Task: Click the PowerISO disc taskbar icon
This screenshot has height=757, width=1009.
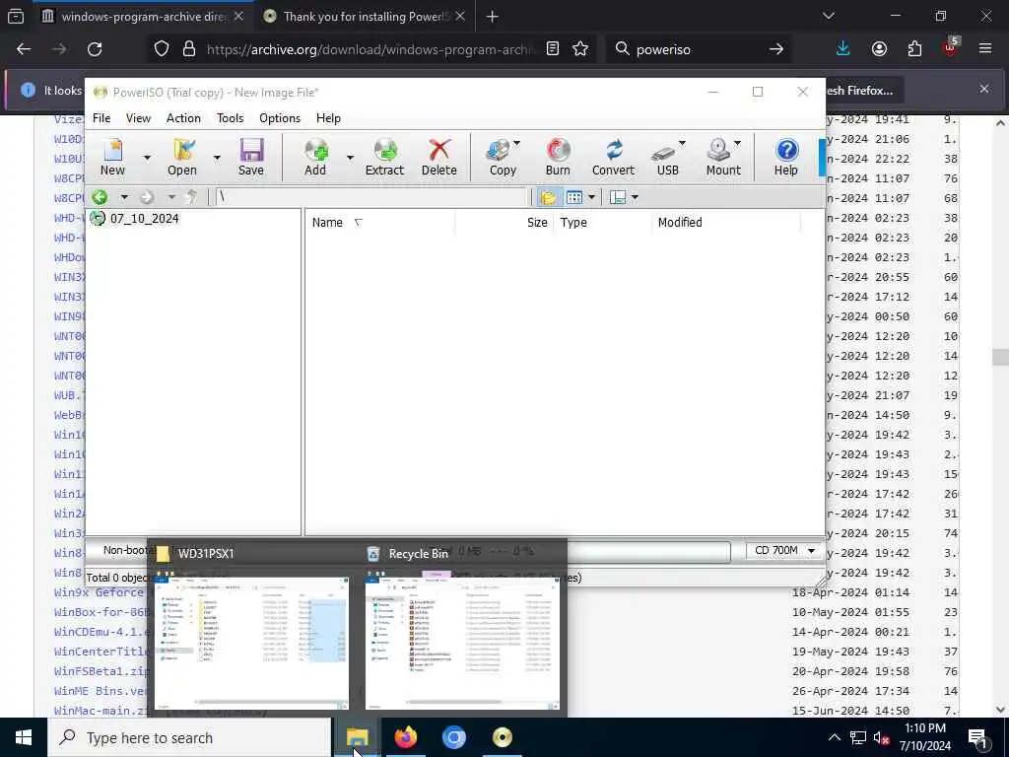Action: (x=502, y=737)
